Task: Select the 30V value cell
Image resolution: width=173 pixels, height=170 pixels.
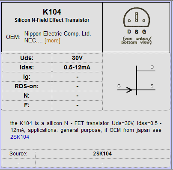Action: pos(77,58)
